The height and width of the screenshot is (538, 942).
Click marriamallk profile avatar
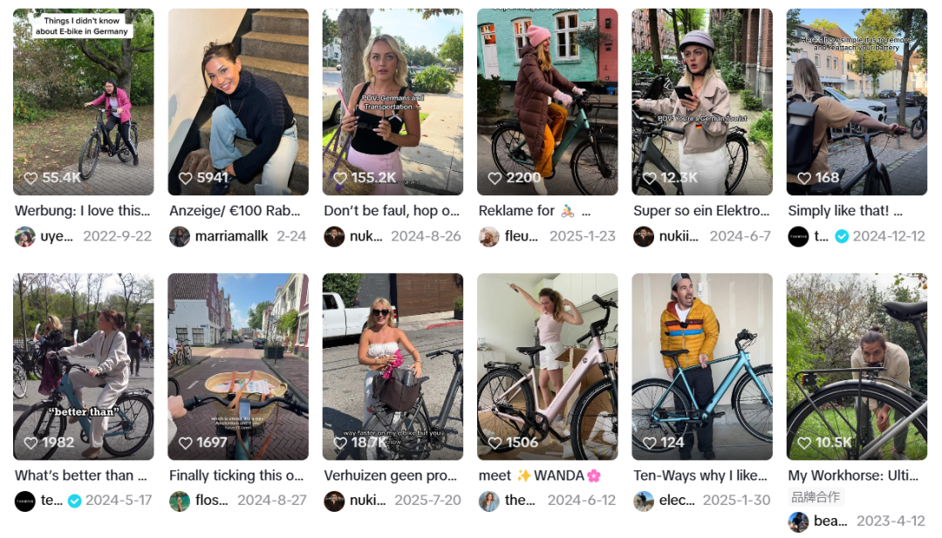(x=180, y=236)
